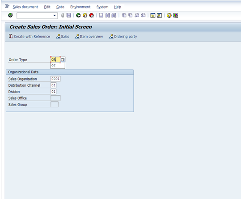Open the Sales document menu
The height and width of the screenshot is (199, 241).
pyautogui.click(x=25, y=7)
